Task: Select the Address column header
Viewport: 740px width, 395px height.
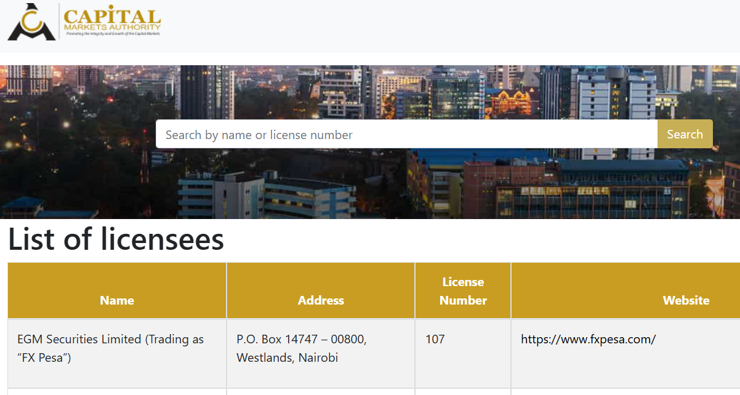Action: coord(321,300)
